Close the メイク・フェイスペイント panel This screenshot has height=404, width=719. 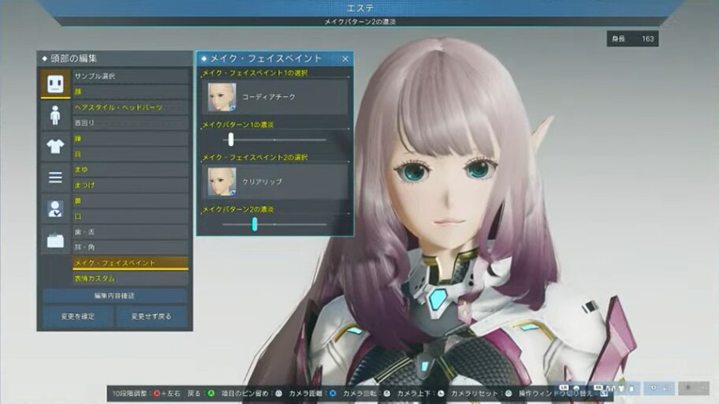point(345,58)
